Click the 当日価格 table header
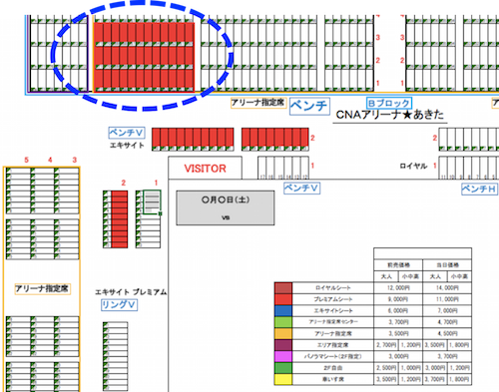This screenshot has height=392, width=499. [x=447, y=265]
